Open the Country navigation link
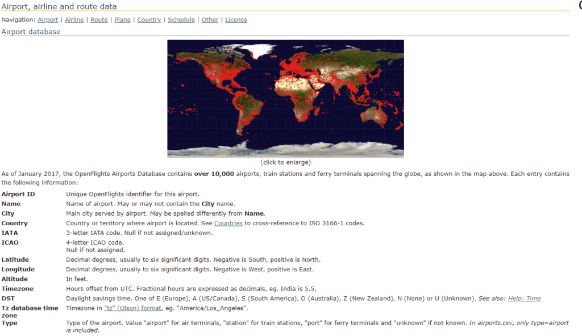Image resolution: width=582 pixels, height=336 pixels. pyautogui.click(x=148, y=19)
